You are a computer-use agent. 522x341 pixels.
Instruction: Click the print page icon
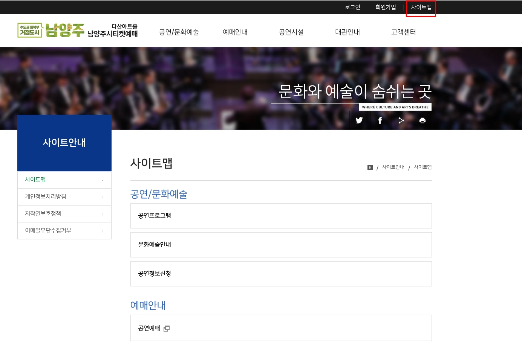422,120
